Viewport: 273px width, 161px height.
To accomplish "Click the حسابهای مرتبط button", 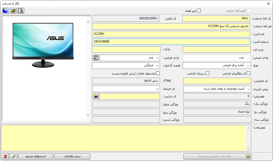I will (x=36, y=156).
